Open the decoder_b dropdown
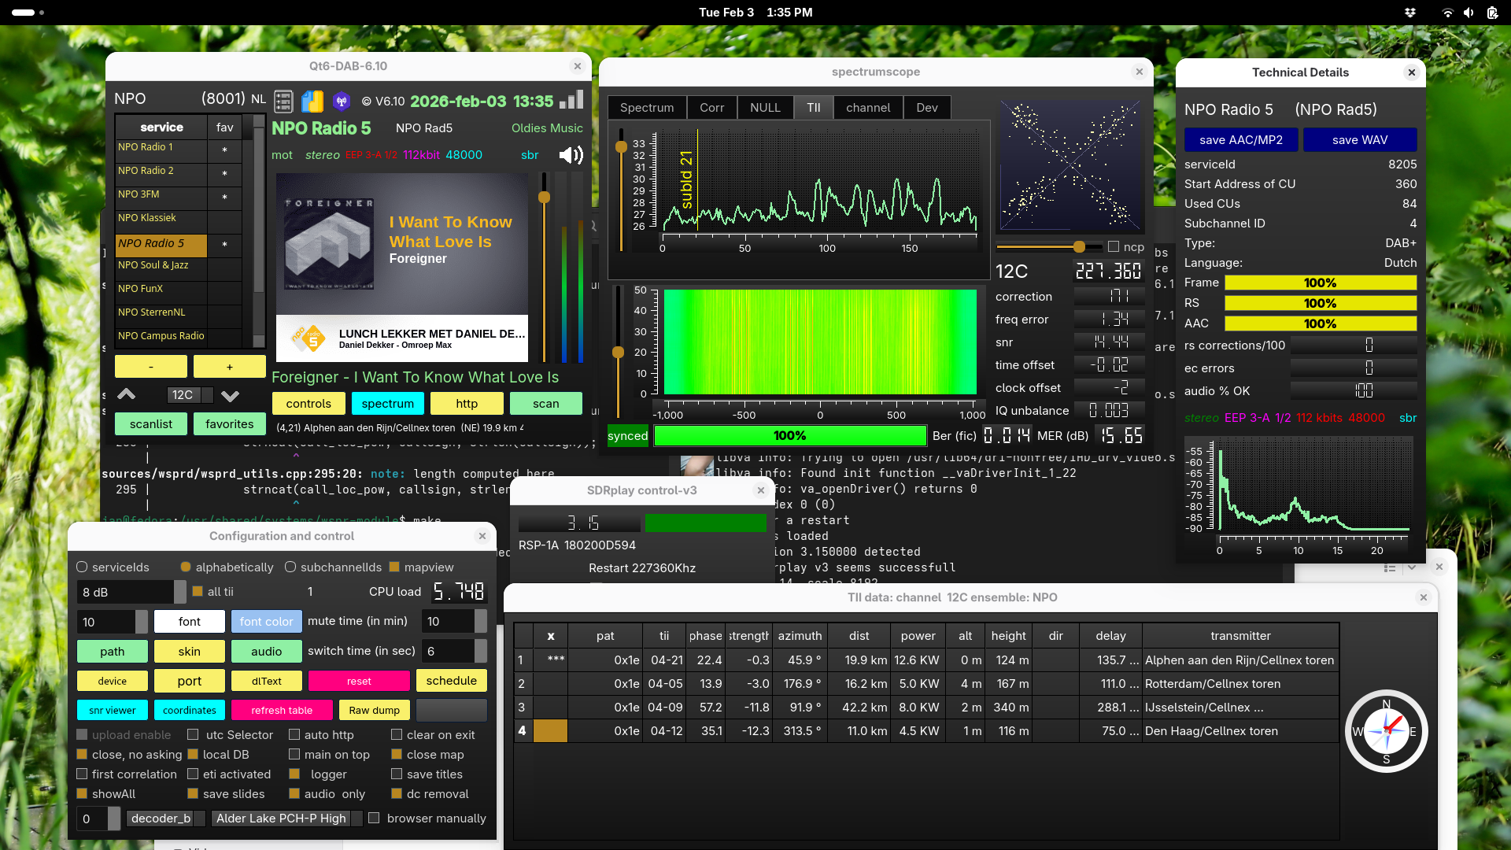The width and height of the screenshot is (1511, 850). point(165,819)
